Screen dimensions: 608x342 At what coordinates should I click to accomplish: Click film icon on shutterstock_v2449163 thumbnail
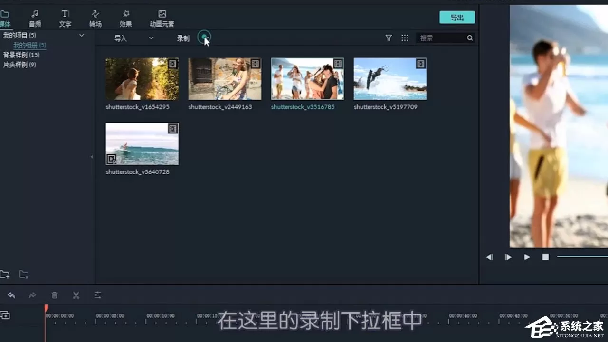click(x=256, y=64)
